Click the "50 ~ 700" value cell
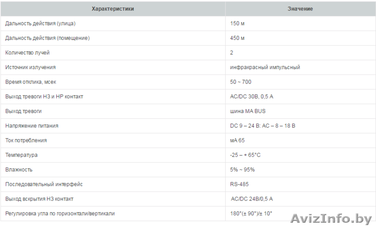Image resolution: width=376 pixels, height=226 pixels. click(x=241, y=82)
